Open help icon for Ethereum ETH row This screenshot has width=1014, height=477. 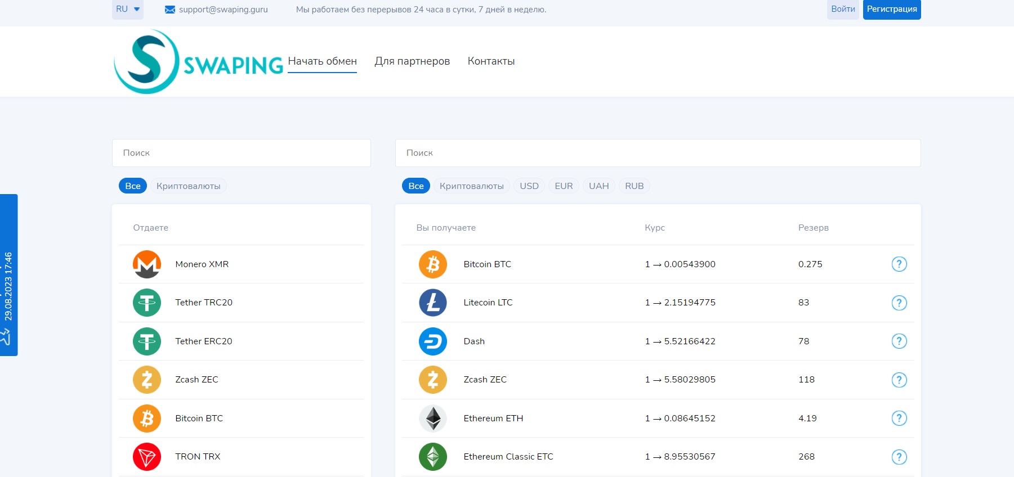(899, 418)
